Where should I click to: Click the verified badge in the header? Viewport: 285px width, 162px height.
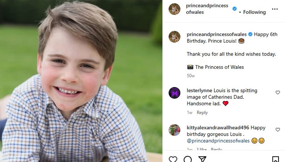(x=235, y=9)
